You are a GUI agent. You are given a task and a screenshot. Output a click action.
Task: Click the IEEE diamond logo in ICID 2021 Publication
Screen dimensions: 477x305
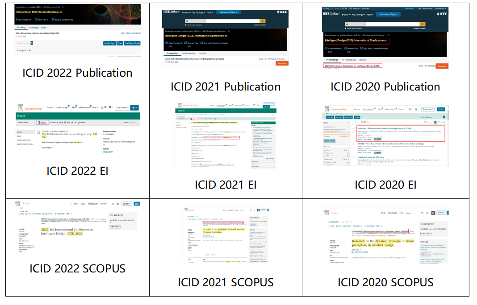point(282,12)
